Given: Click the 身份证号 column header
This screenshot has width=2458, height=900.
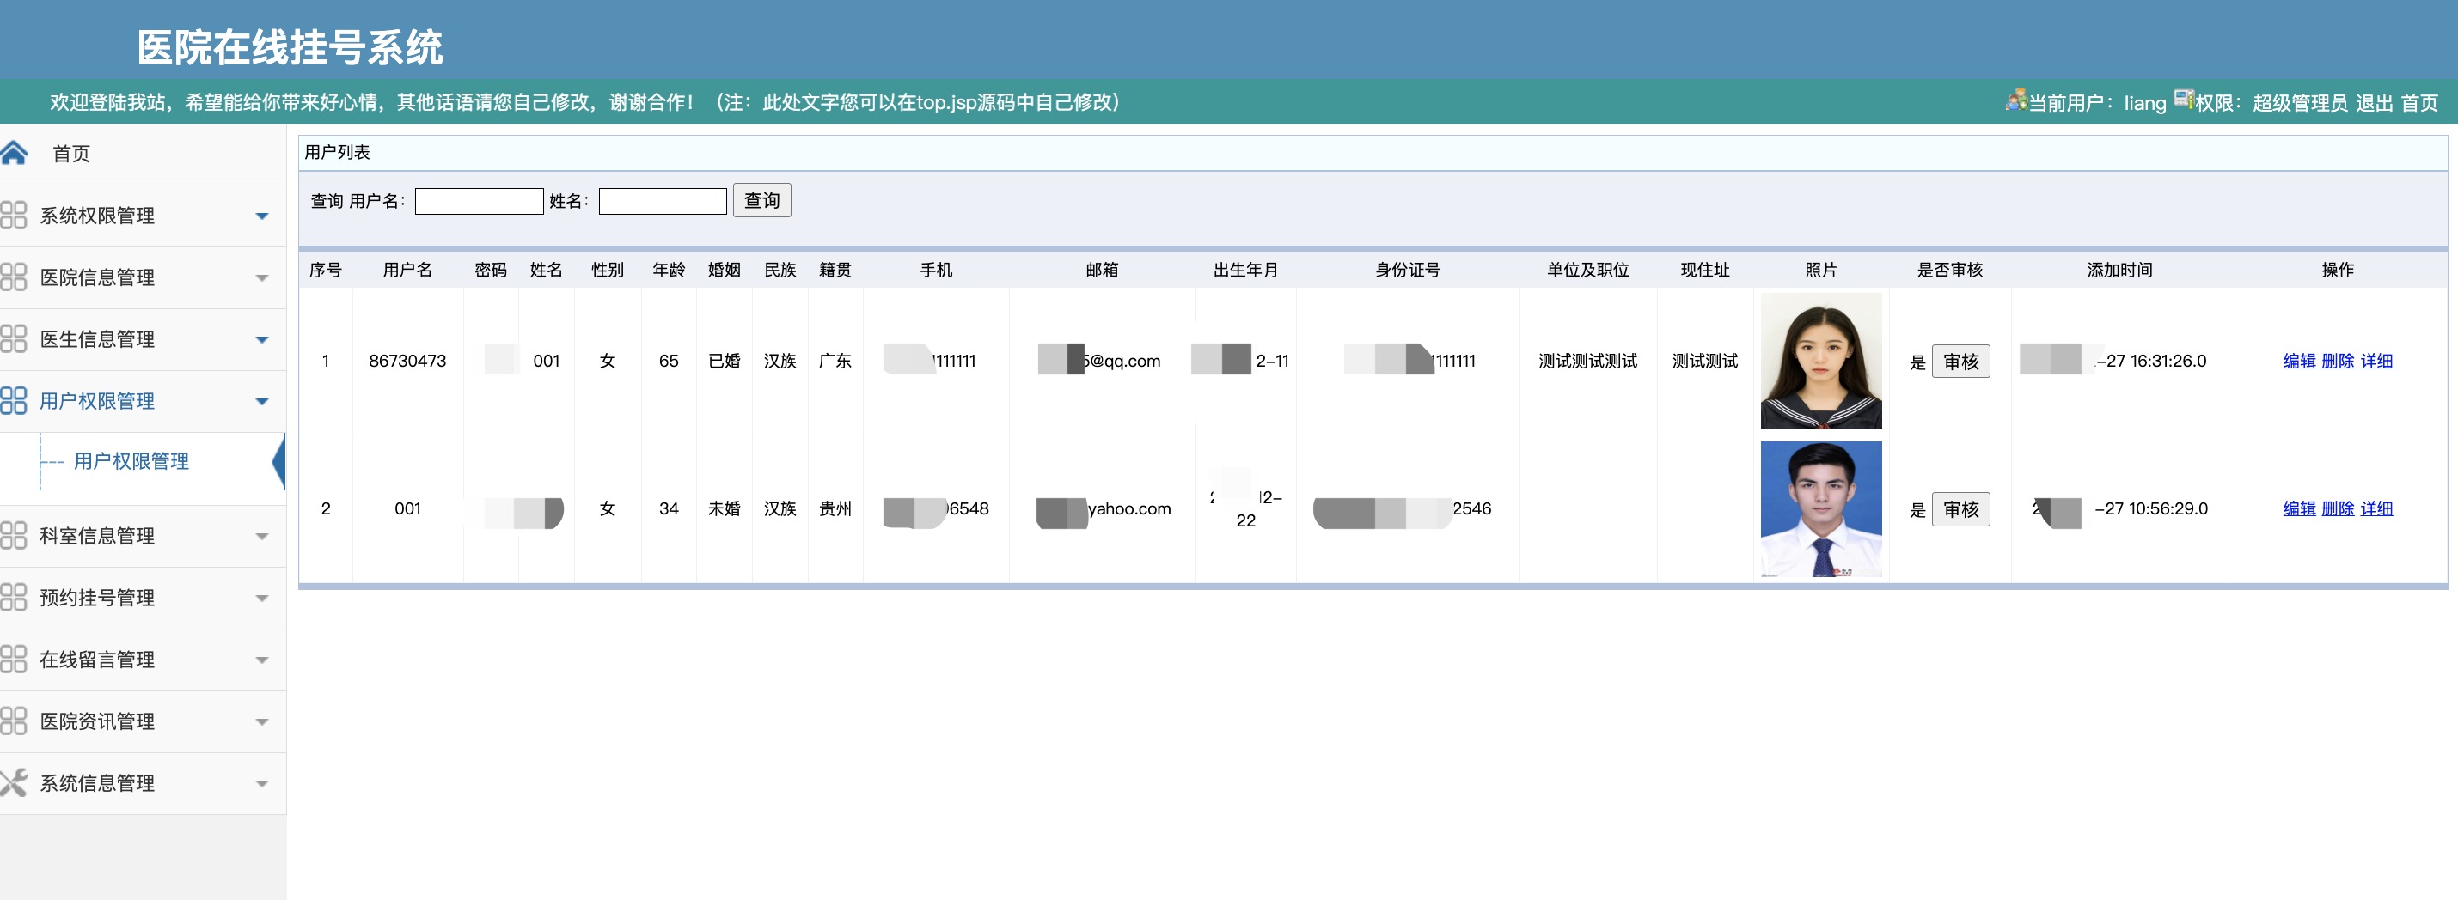Looking at the screenshot, I should click(1408, 270).
